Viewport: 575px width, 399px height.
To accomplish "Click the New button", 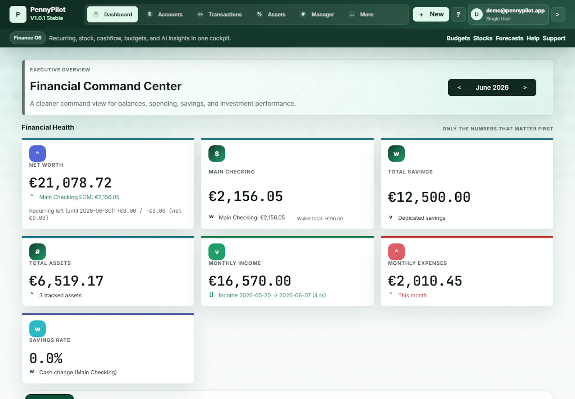I will click(x=431, y=14).
